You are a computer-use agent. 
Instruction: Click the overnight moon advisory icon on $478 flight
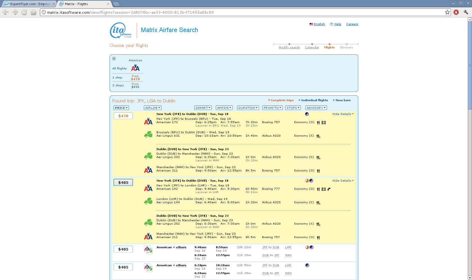[x=307, y=114]
